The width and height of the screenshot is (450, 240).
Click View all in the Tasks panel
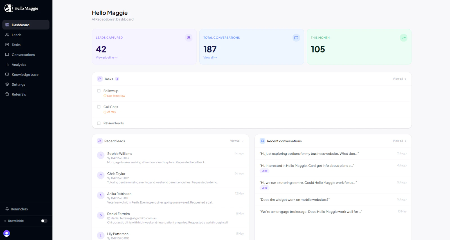coord(399,79)
